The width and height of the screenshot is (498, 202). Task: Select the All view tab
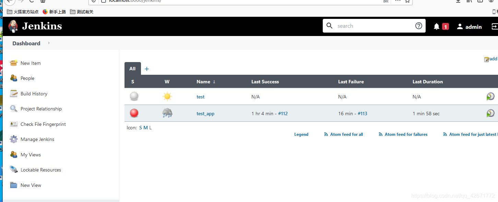[132, 69]
